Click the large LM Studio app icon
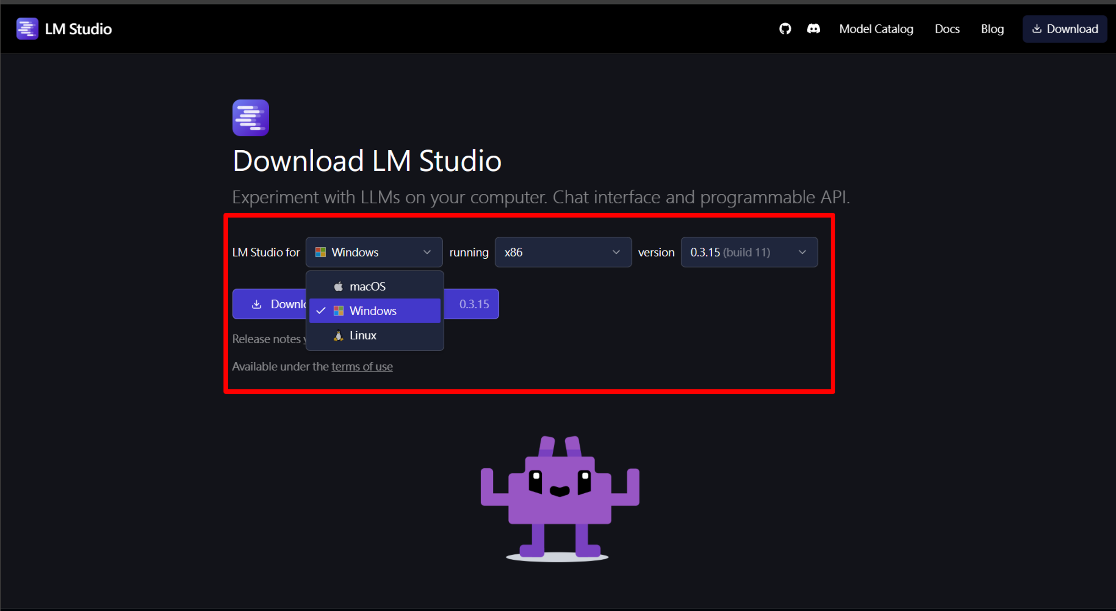 [x=250, y=118]
